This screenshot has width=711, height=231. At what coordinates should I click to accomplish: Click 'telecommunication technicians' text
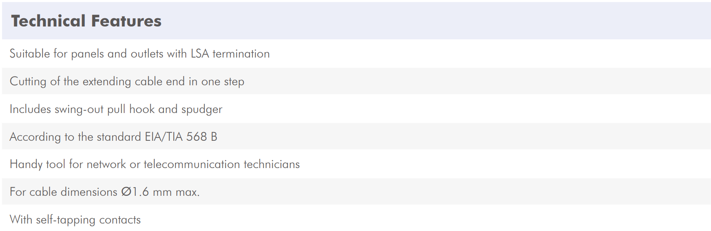(x=221, y=164)
